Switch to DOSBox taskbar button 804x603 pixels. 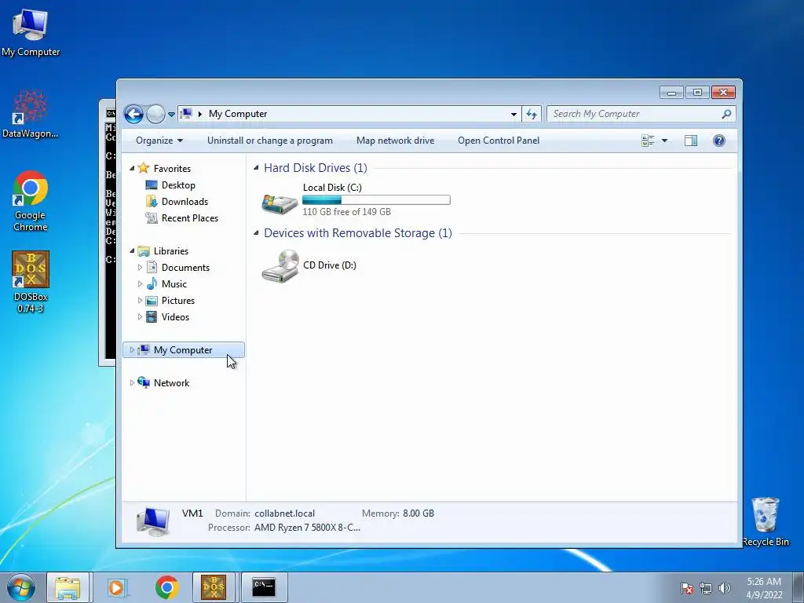pyautogui.click(x=214, y=587)
